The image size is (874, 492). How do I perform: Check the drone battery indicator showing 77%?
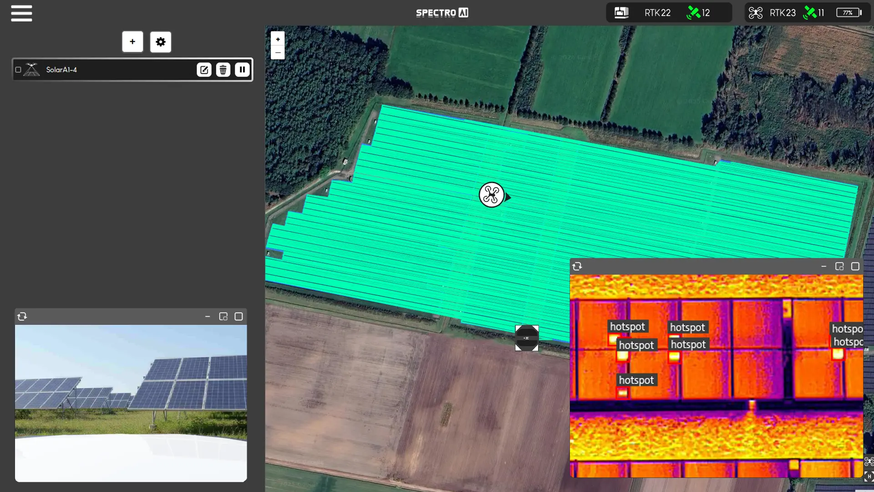coord(849,12)
